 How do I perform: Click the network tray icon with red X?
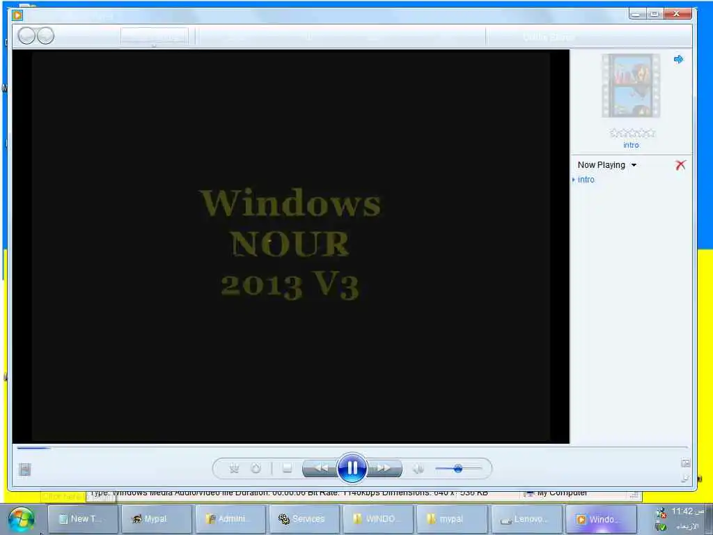(661, 512)
